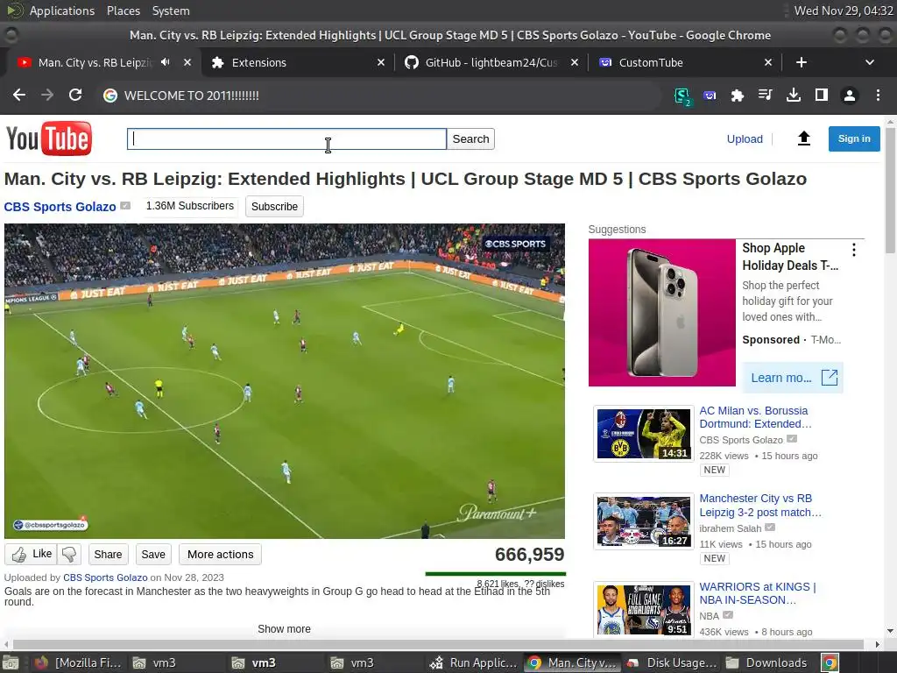The image size is (897, 673).
Task: Click Chrome icon at taskbar right end
Action: 830,662
